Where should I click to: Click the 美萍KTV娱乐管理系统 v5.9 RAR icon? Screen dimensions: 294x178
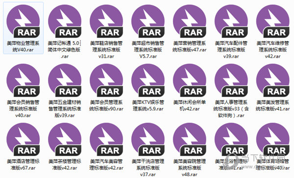[x=148, y=80]
